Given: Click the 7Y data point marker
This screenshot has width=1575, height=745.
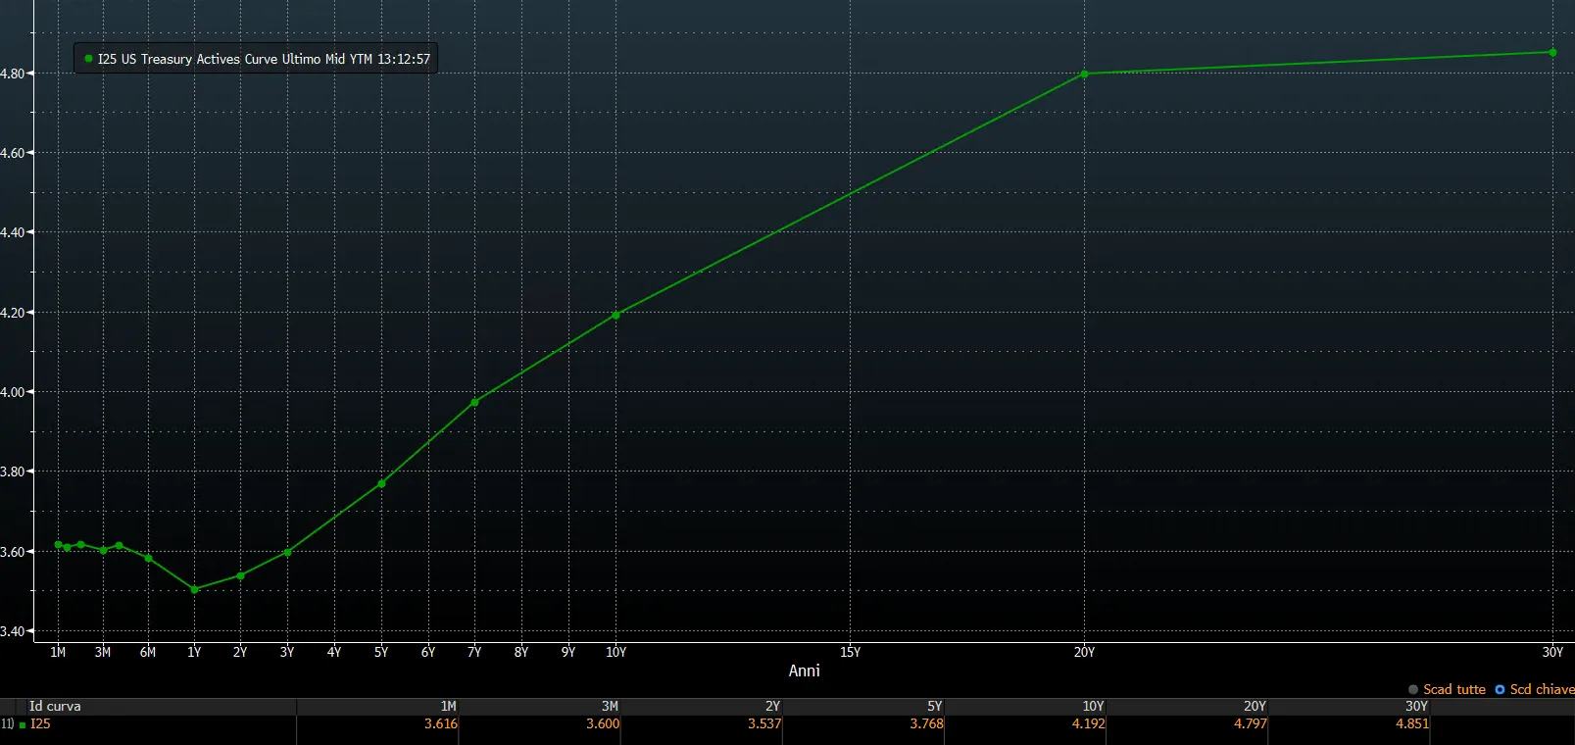Looking at the screenshot, I should 474,402.
